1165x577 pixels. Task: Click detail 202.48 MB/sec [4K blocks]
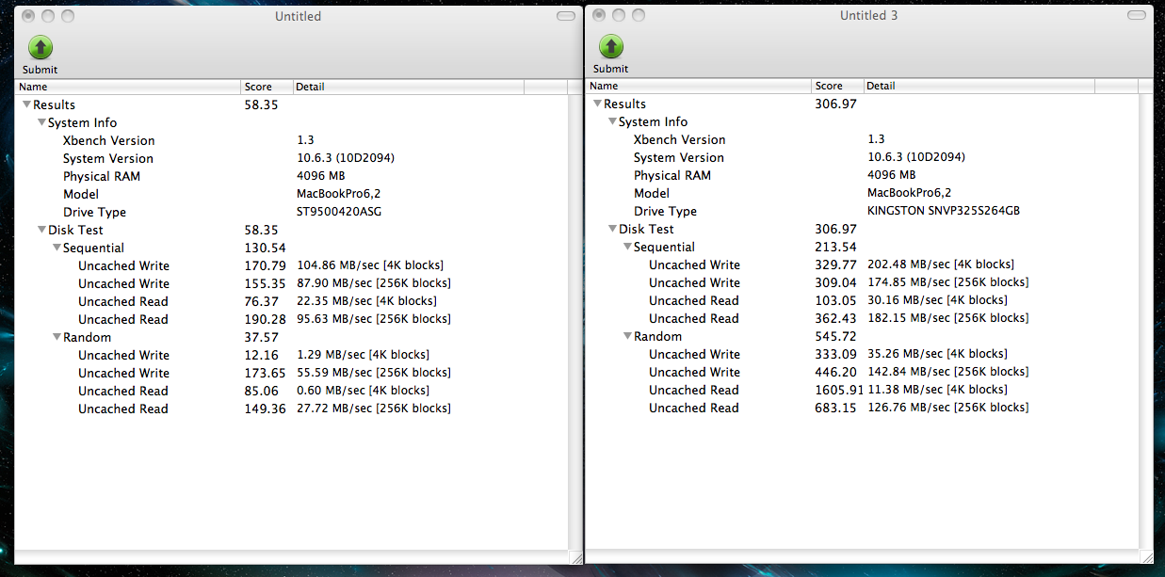click(941, 265)
